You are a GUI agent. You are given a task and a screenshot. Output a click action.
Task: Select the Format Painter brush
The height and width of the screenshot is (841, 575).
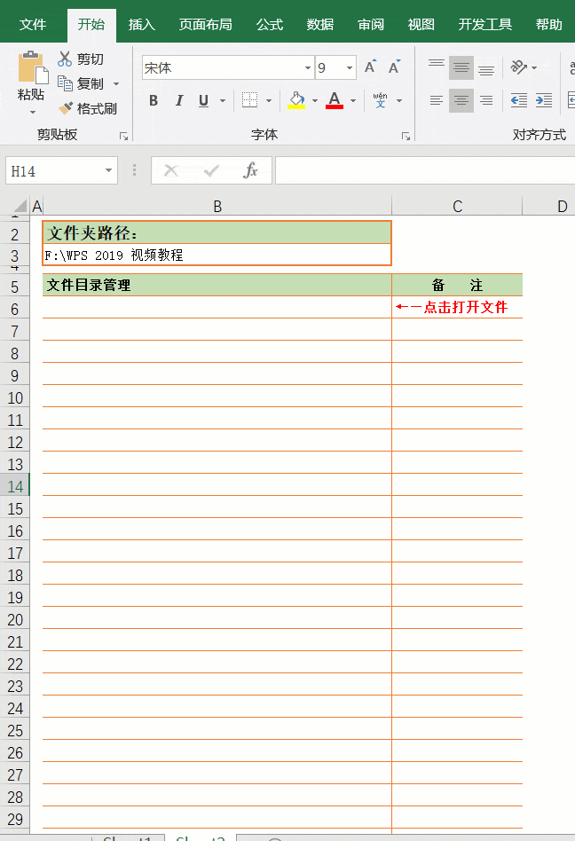pyautogui.click(x=66, y=108)
